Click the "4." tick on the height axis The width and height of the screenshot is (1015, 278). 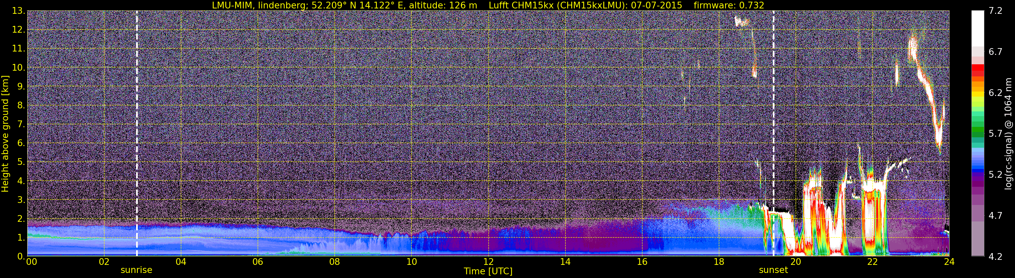click(21, 181)
